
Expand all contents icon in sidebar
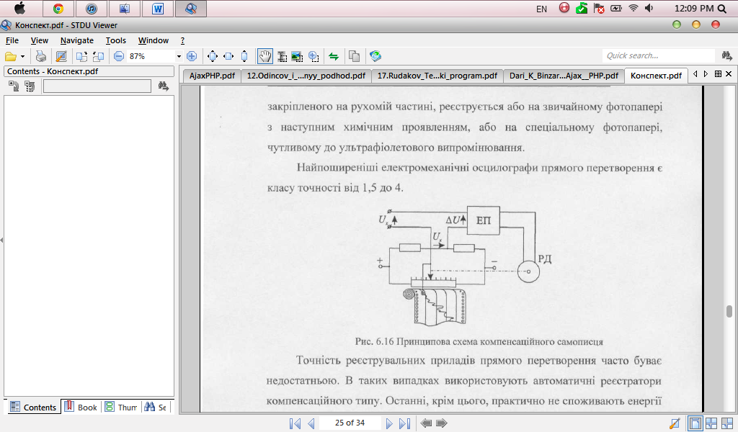coord(14,86)
